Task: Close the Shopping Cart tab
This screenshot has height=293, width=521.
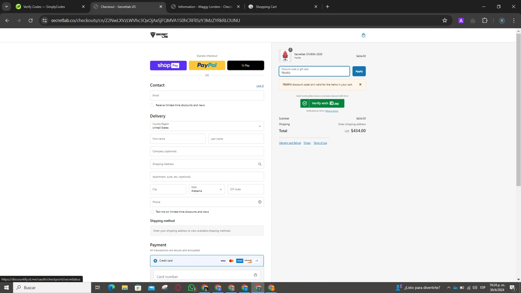Action: click(316, 7)
